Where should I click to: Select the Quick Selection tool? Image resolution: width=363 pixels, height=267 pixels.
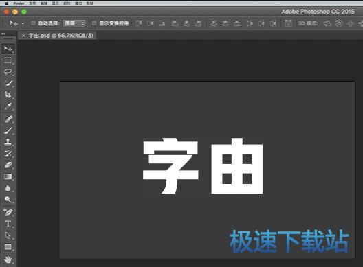pyautogui.click(x=8, y=83)
